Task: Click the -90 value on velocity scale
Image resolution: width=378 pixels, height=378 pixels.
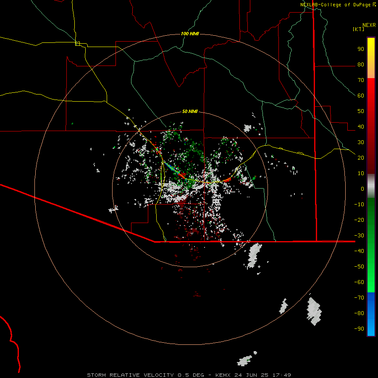Action: point(359,329)
